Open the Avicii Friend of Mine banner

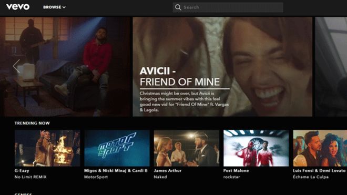pos(222,67)
